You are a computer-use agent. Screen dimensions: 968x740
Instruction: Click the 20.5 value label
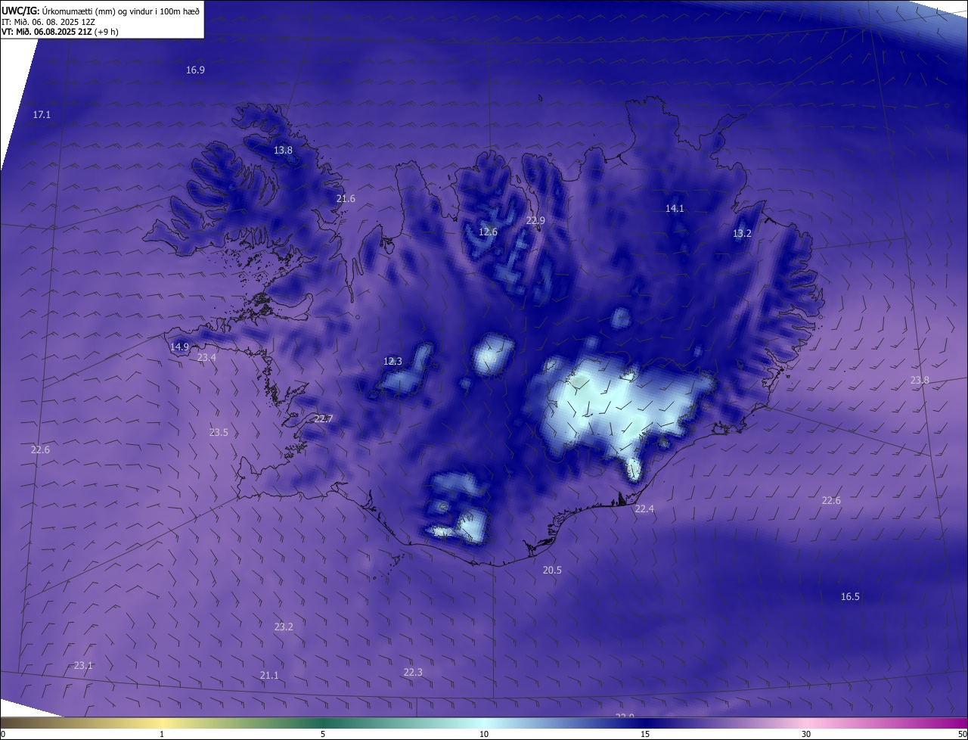coord(552,570)
